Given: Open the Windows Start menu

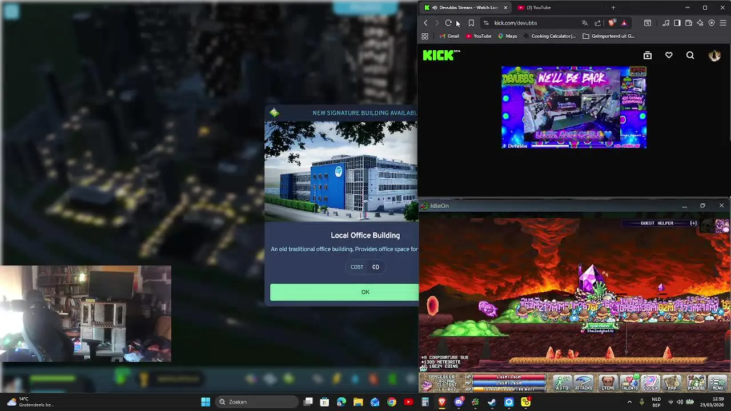Looking at the screenshot, I should click(206, 402).
